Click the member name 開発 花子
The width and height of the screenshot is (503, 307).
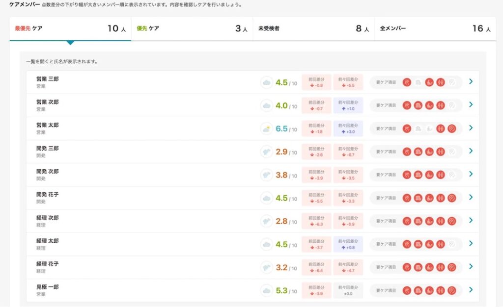(x=47, y=195)
